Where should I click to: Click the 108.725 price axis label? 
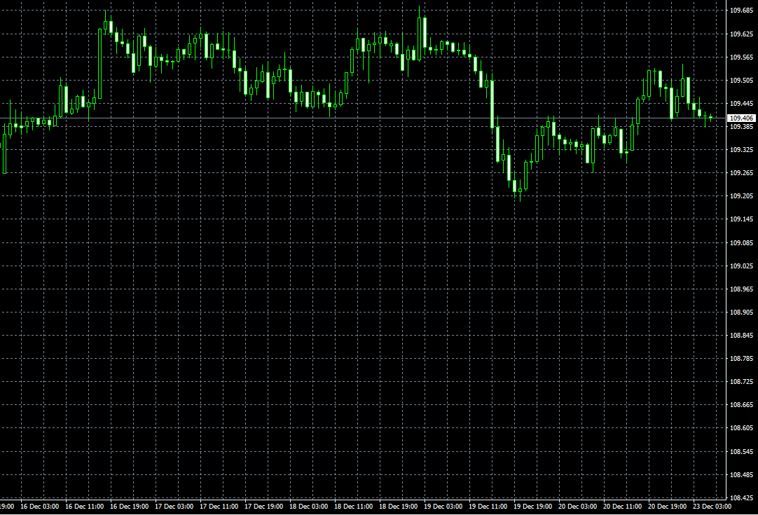coord(741,382)
